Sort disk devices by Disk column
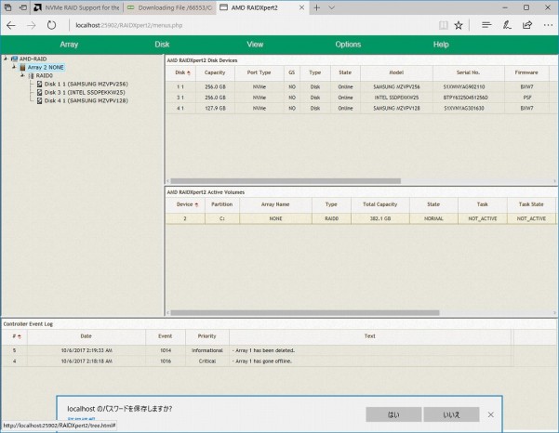Screen dimensions: 559x433 [180, 72]
